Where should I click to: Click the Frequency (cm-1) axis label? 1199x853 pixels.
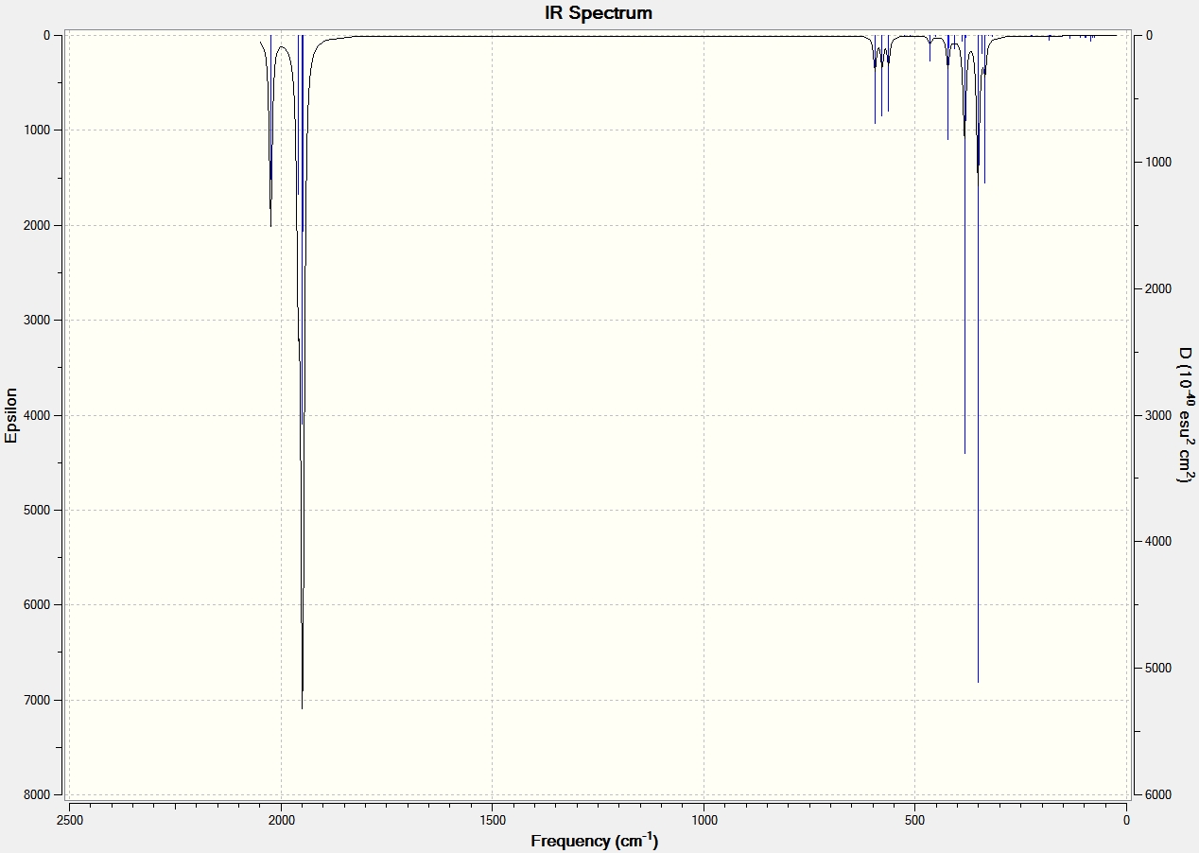coord(594,840)
